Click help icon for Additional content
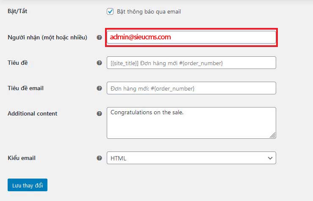The image size is (313, 201). (x=99, y=113)
